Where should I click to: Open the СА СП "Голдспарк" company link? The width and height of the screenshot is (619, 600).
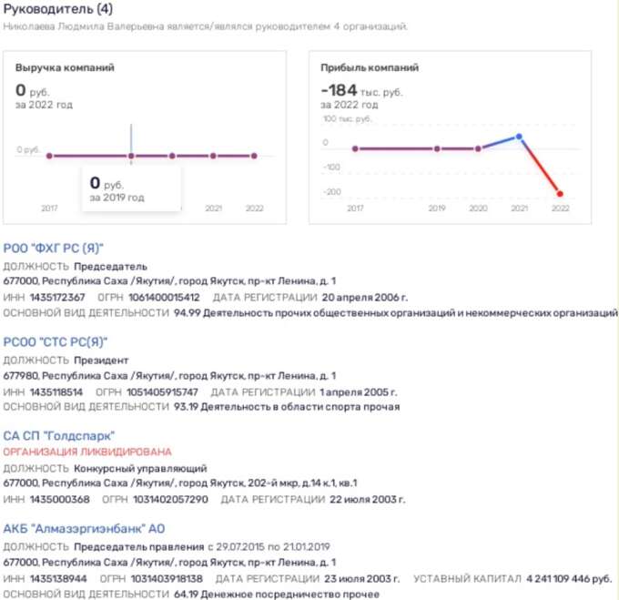59,435
